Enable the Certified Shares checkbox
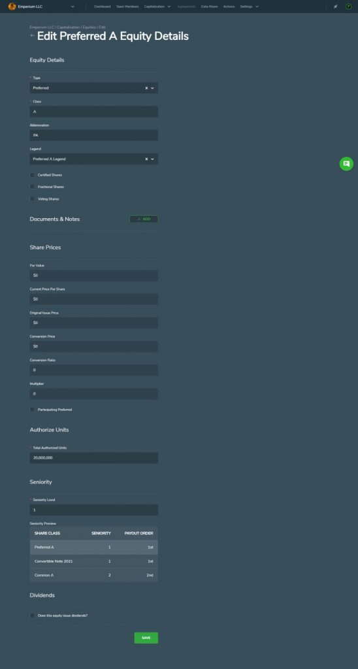This screenshot has width=358, height=669. (x=32, y=175)
